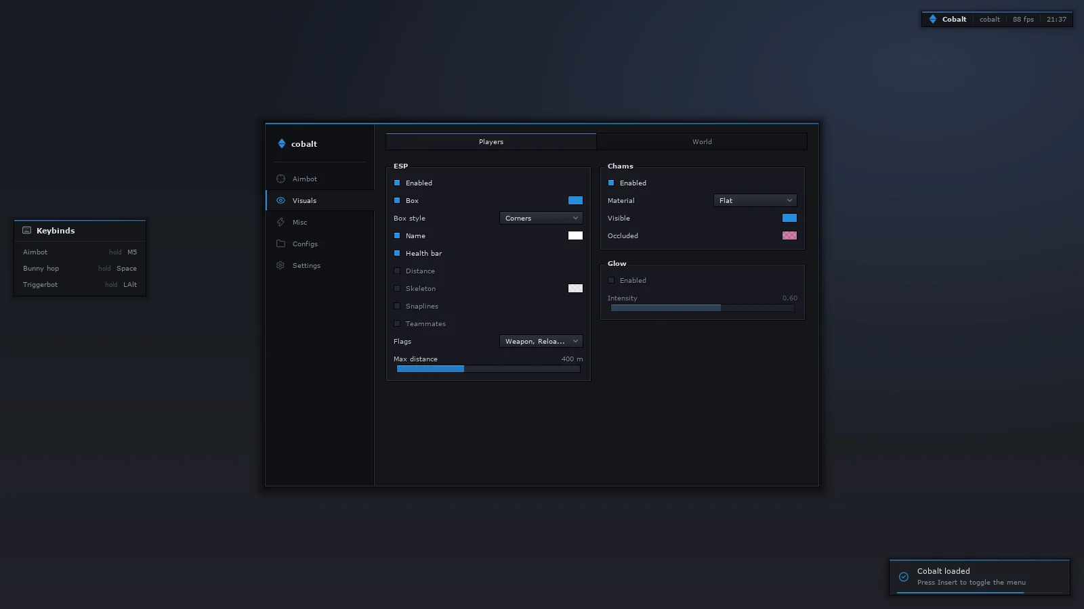Open the Box style Corners dropdown
This screenshot has height=609, width=1084.
click(541, 218)
